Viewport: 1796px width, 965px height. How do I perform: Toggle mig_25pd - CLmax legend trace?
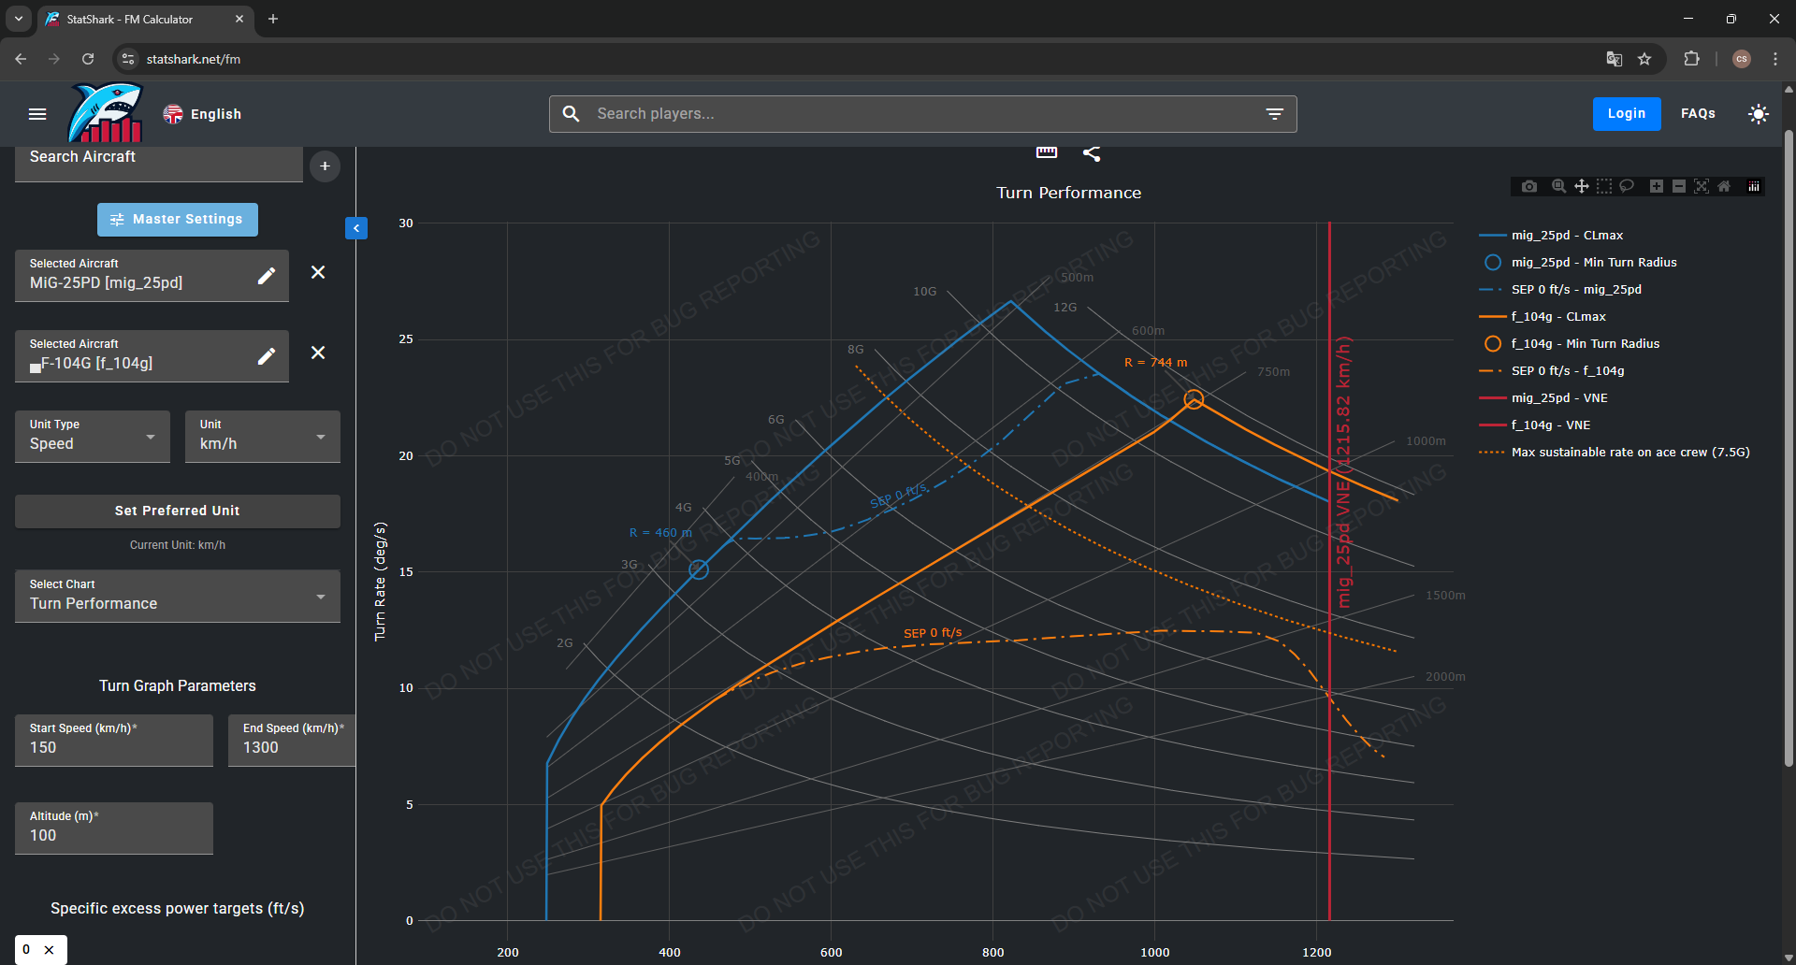[x=1567, y=236]
